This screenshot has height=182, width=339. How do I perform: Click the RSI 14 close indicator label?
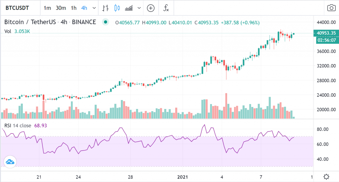[18, 126]
